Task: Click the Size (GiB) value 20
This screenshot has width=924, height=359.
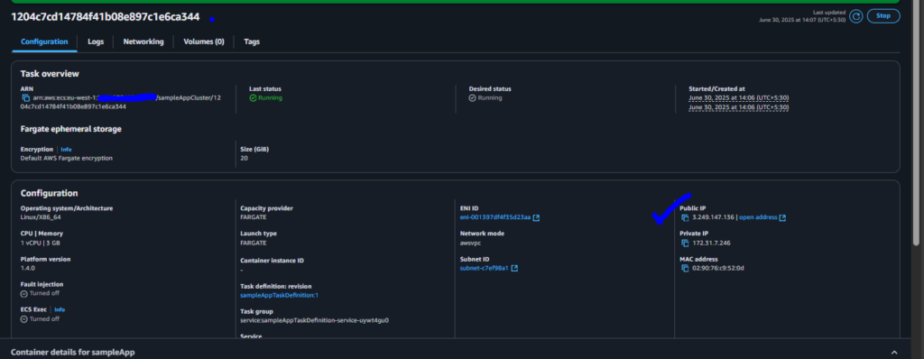Action: tap(244, 159)
